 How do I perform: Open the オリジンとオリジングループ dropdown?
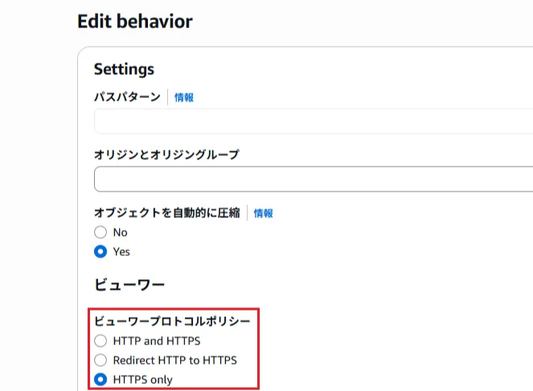314,179
